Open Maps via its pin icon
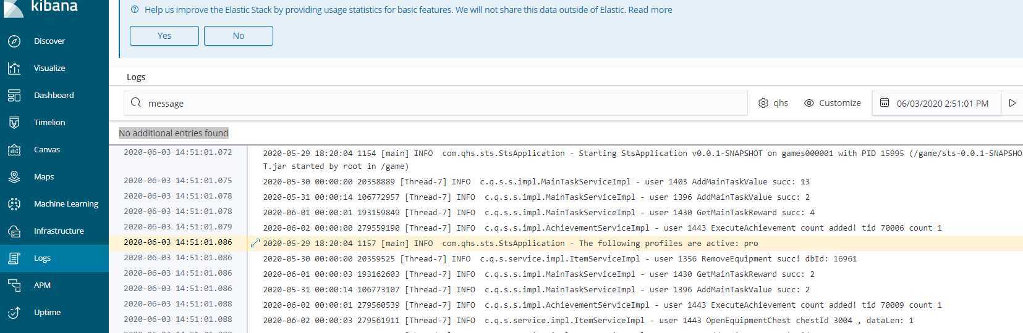The image size is (1023, 333). click(14, 176)
